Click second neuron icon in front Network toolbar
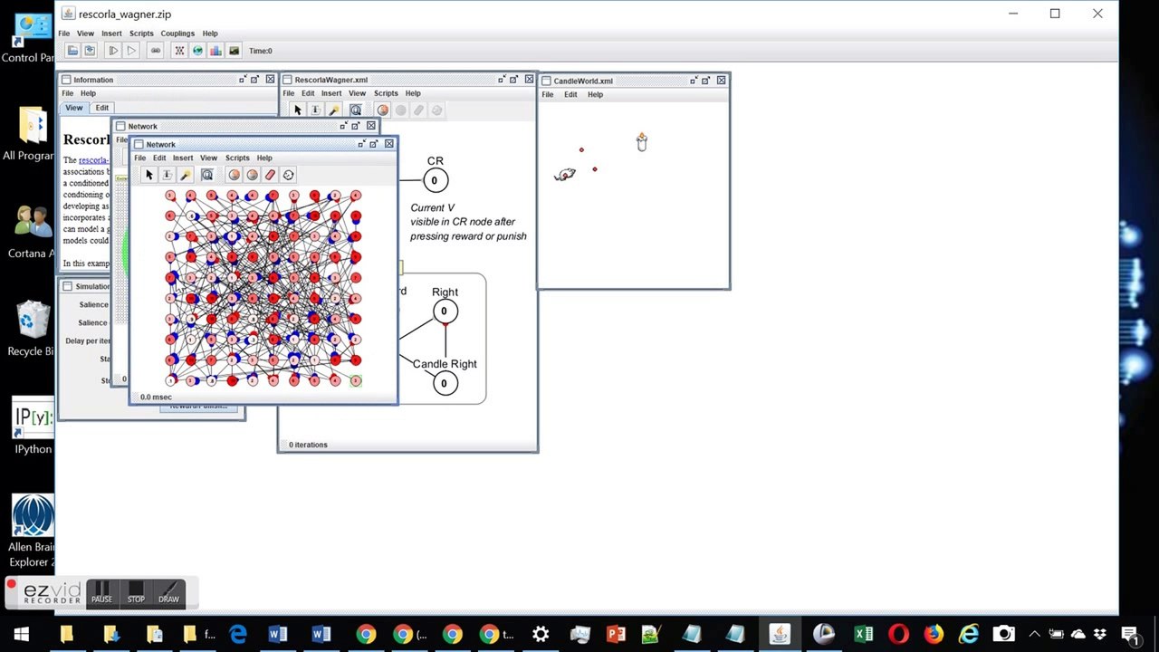1159x652 pixels. (252, 175)
